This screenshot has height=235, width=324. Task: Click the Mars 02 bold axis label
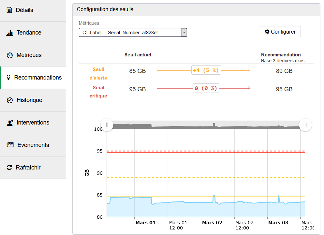pos(212,223)
